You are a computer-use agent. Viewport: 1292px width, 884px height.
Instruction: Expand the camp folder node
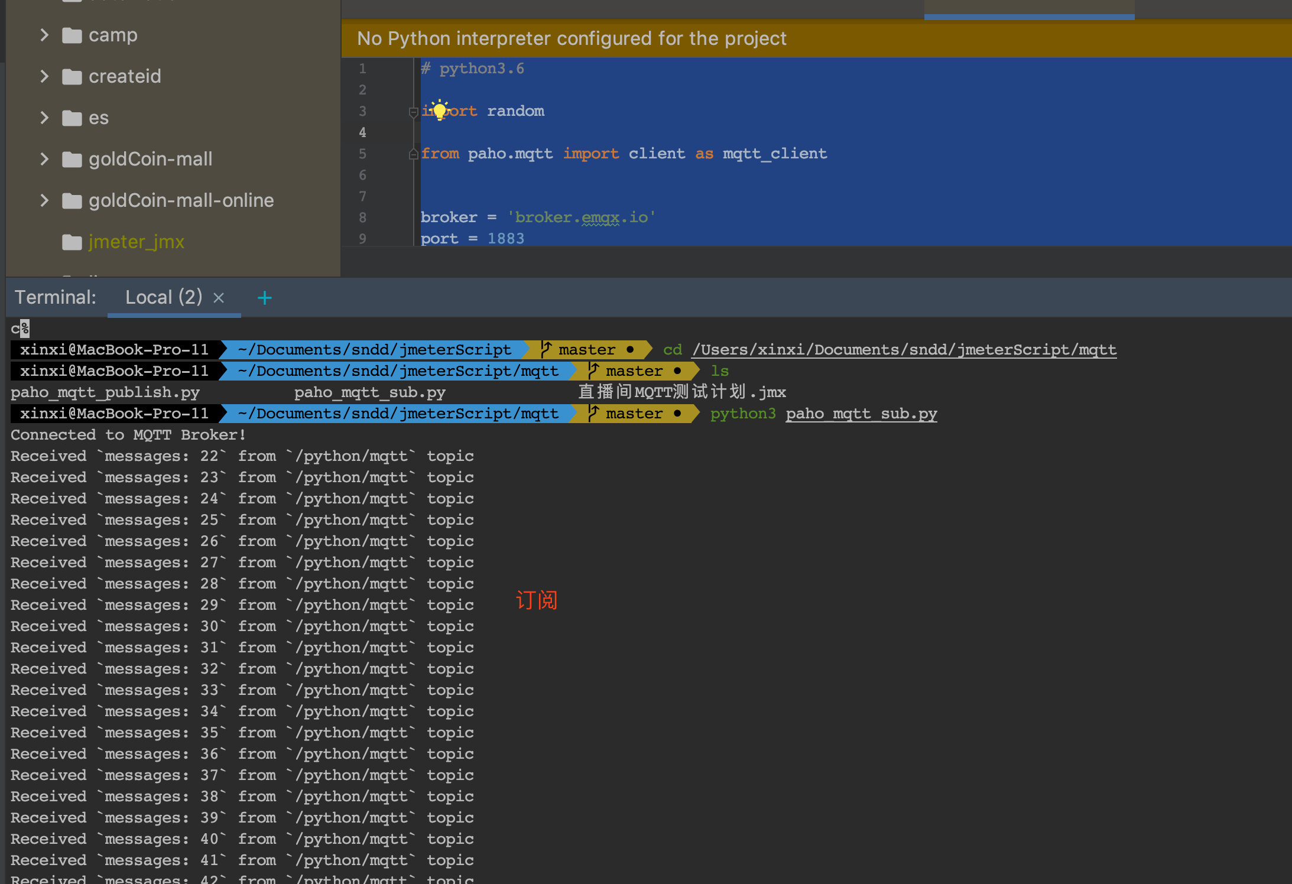pos(44,35)
